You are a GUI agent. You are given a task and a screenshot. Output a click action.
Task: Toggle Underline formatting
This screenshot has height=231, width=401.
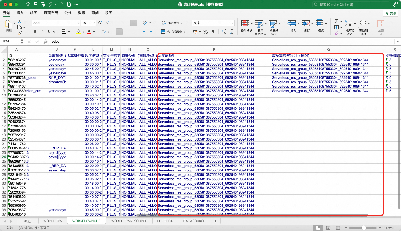point(49,32)
